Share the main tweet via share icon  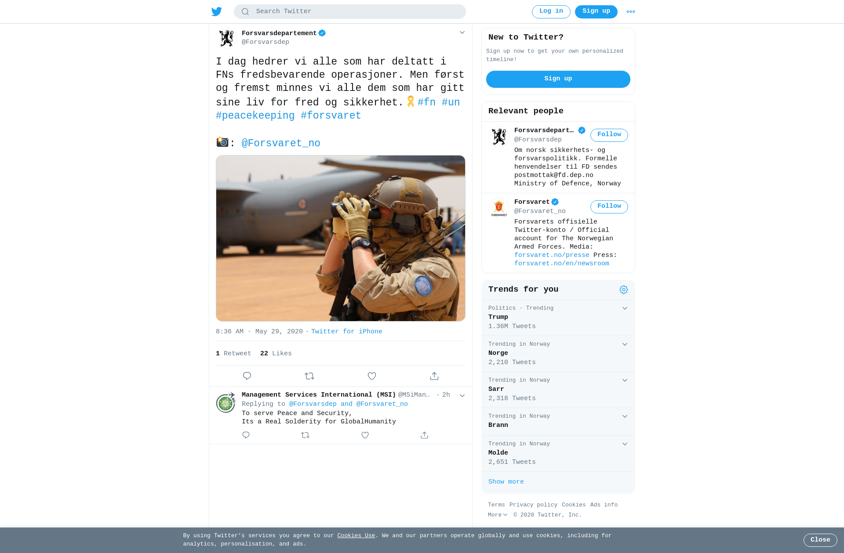tap(434, 376)
